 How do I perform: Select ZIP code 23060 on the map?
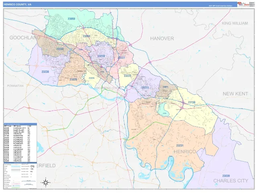87,36
